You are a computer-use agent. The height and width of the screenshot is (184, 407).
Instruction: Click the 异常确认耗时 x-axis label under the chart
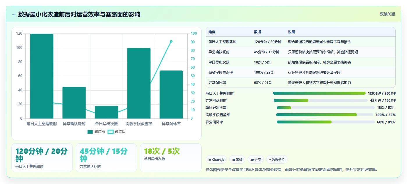click(74, 124)
